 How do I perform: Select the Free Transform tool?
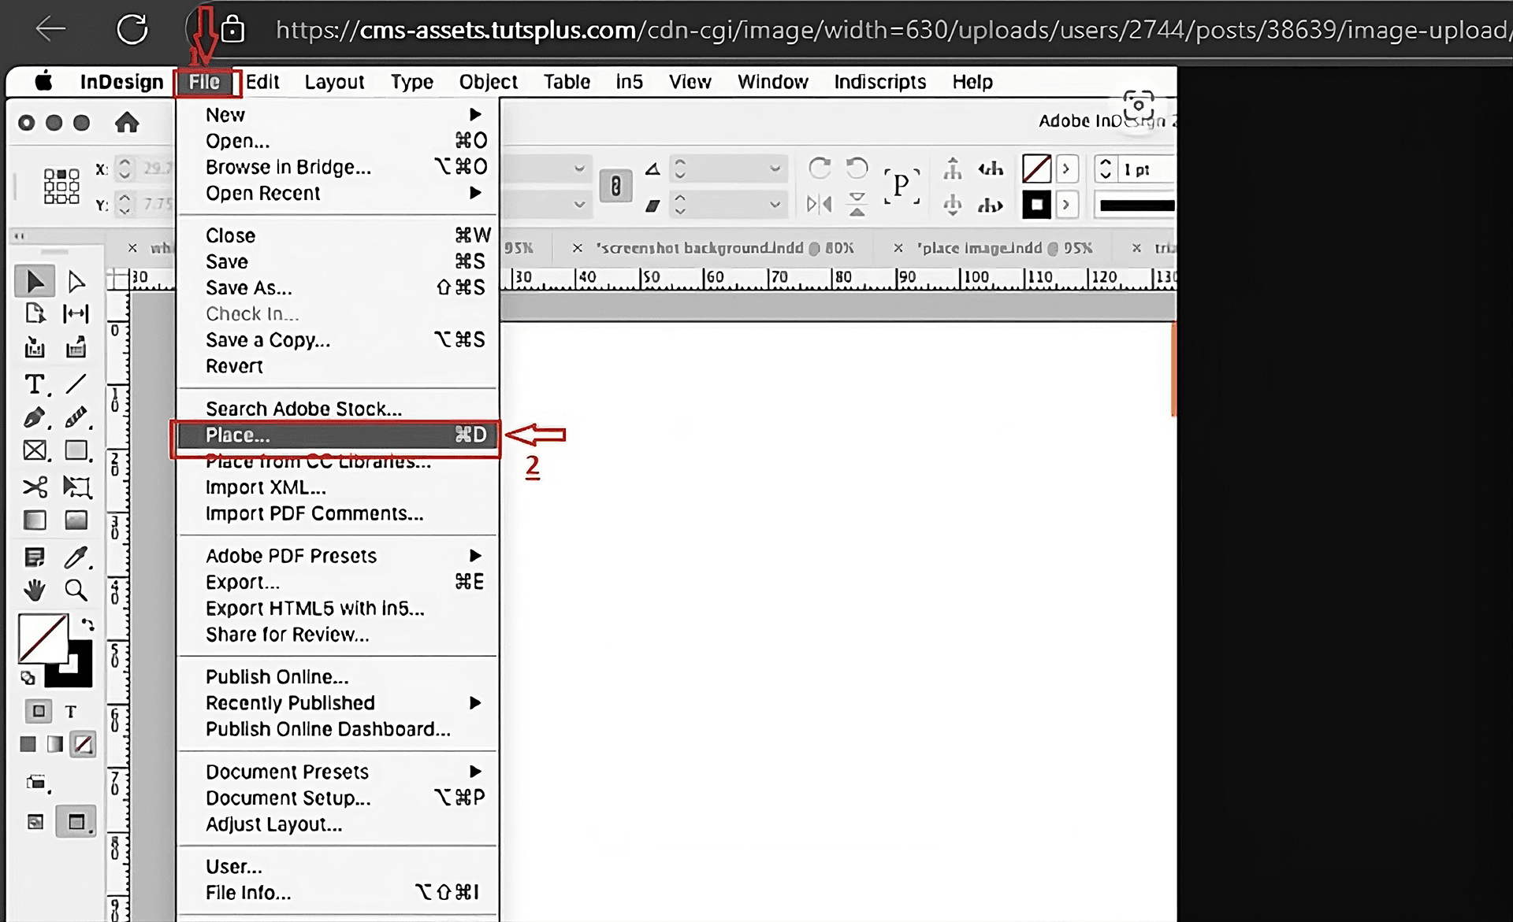pyautogui.click(x=76, y=487)
